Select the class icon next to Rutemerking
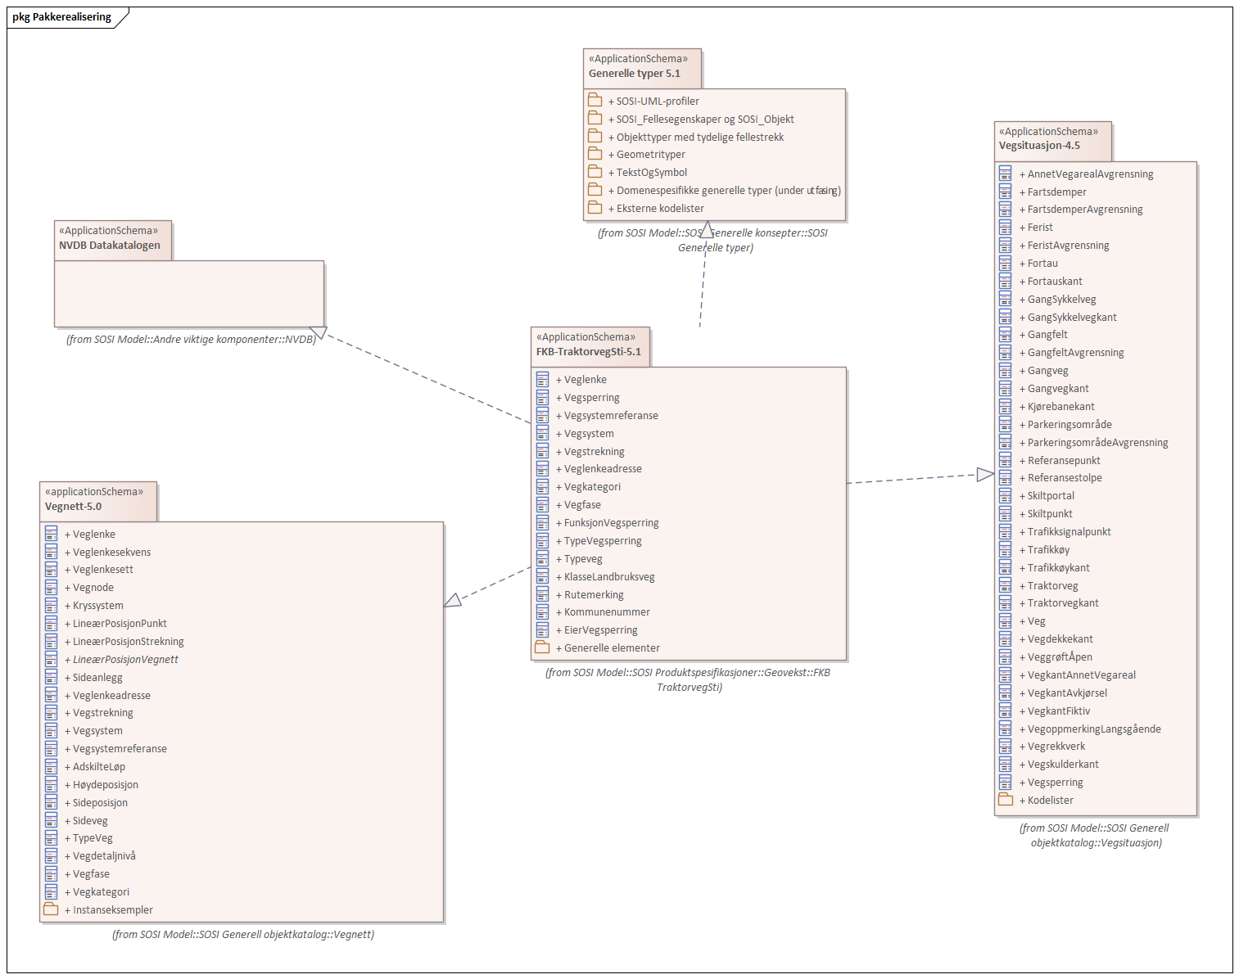 tap(542, 595)
